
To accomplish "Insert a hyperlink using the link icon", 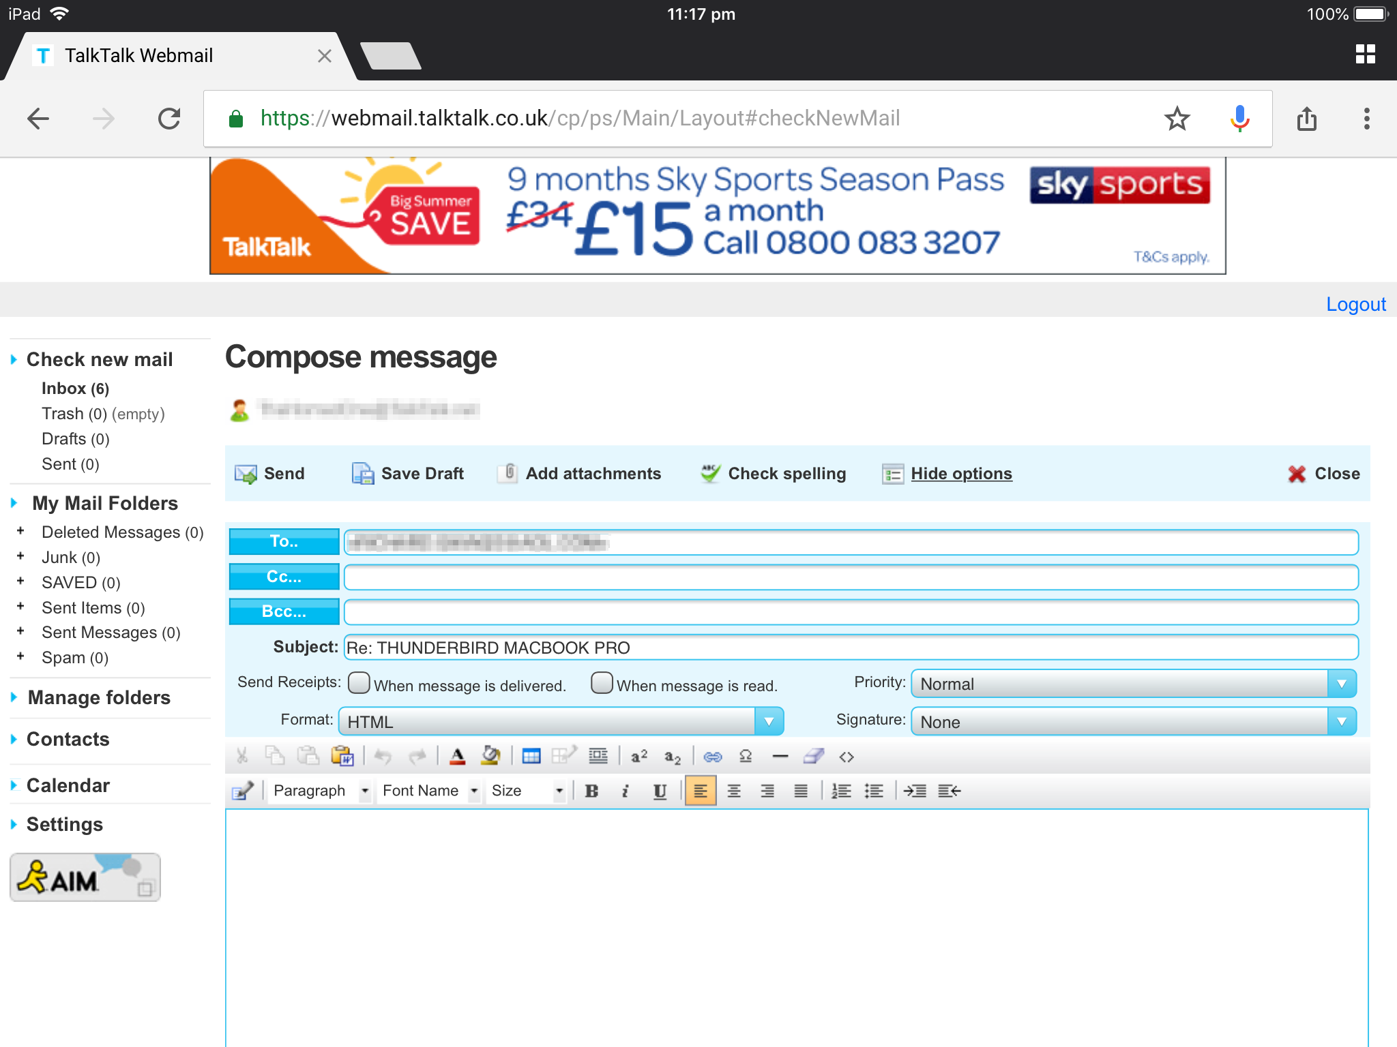I will pos(712,757).
